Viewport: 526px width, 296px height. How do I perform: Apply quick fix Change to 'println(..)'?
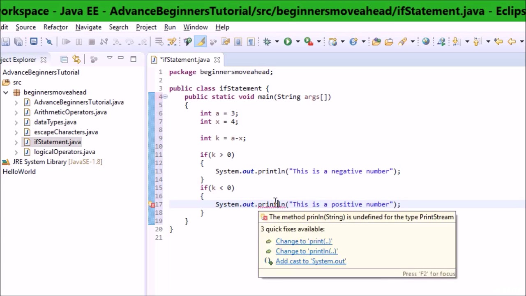point(307,251)
